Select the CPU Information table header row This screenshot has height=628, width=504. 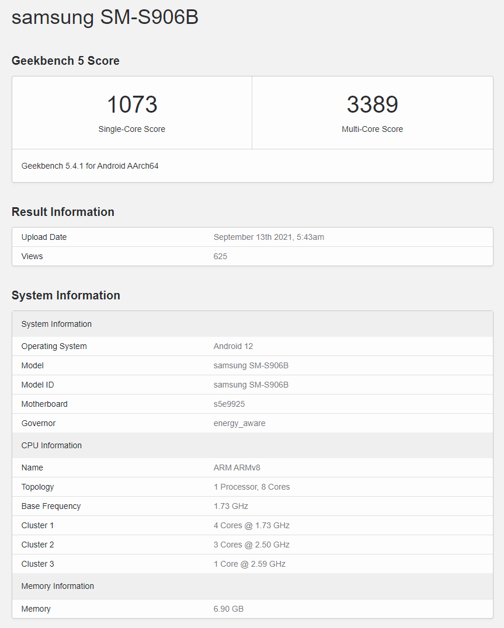pos(252,445)
